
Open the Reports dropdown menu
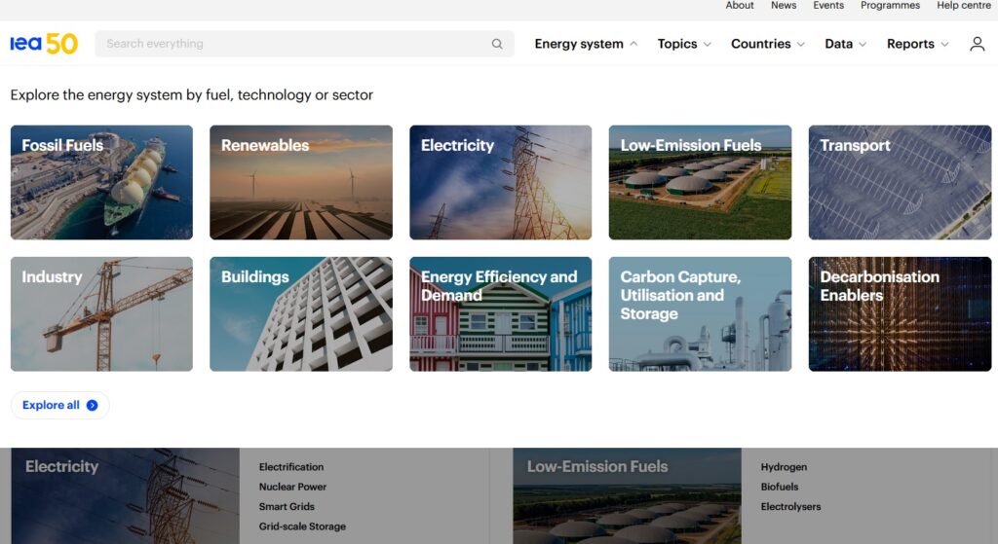917,44
